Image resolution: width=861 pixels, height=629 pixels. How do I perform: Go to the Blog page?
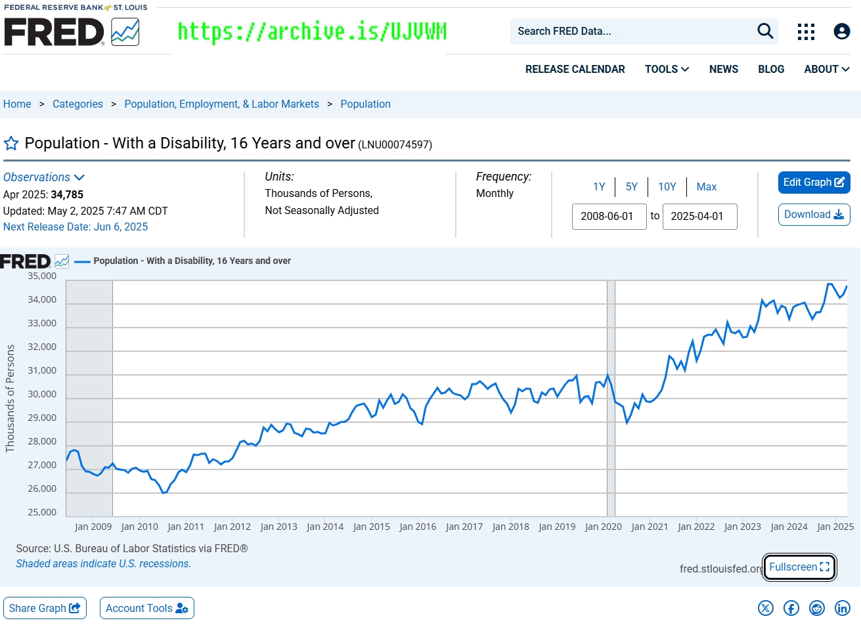pyautogui.click(x=771, y=69)
